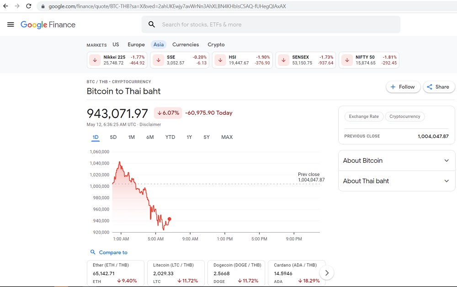
Task: Open the Nikkei 225 index card
Action: (117, 60)
